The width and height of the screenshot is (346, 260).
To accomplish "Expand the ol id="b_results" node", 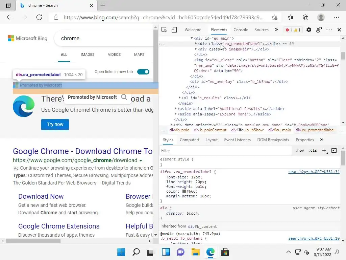I will click(x=179, y=97).
